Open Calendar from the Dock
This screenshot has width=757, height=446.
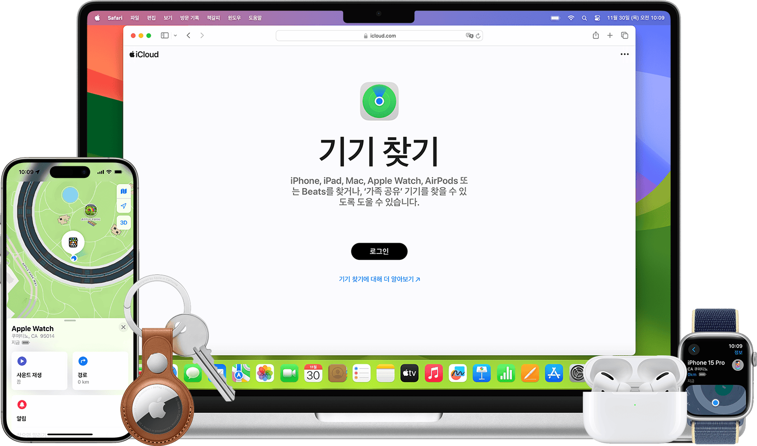click(x=313, y=373)
